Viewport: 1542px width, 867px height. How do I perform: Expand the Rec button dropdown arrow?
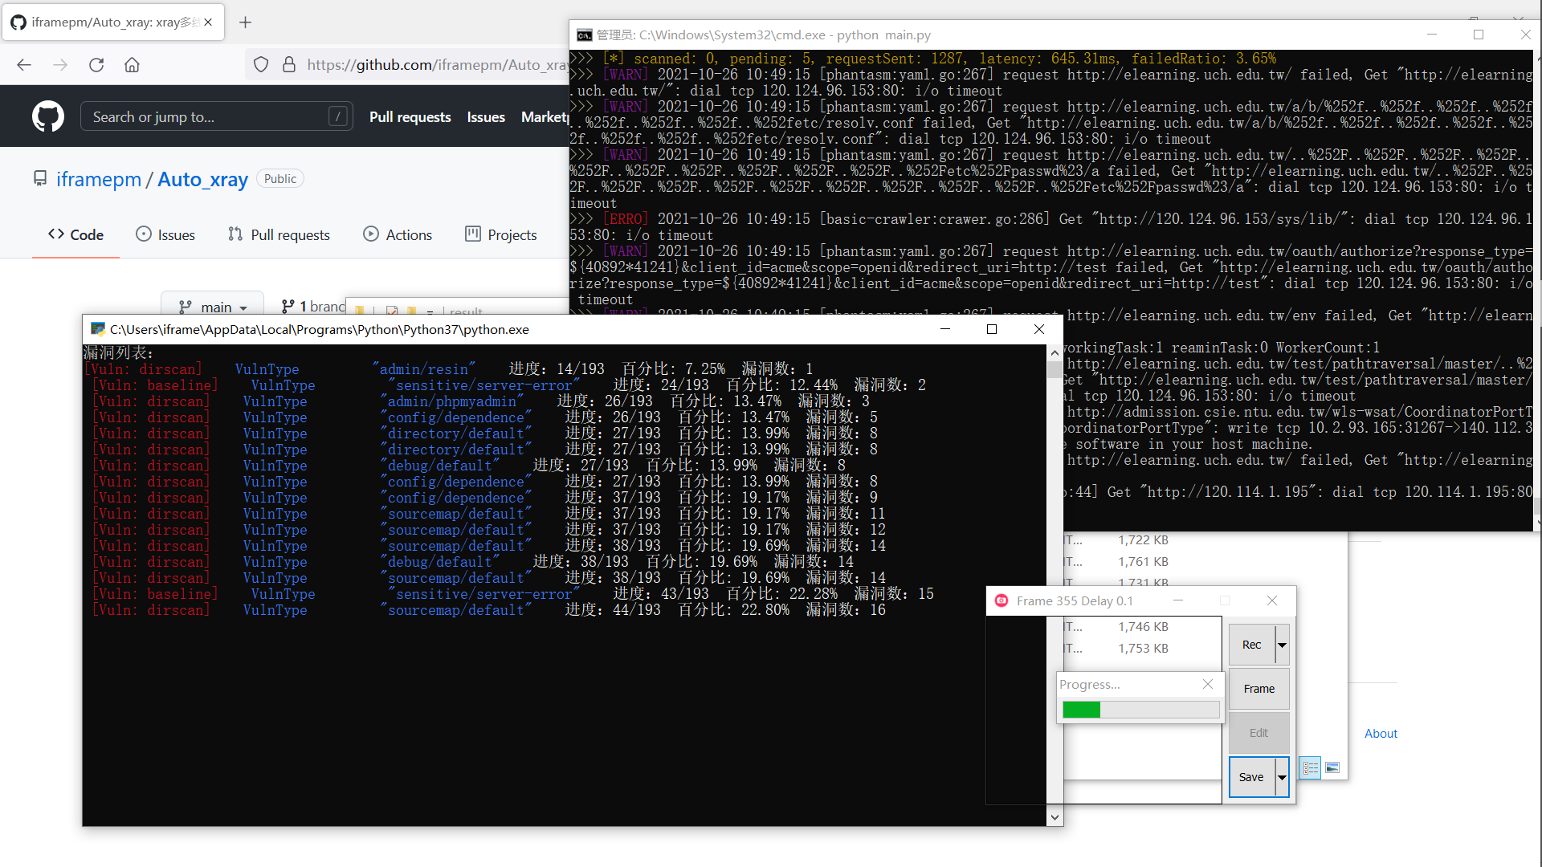1282,645
